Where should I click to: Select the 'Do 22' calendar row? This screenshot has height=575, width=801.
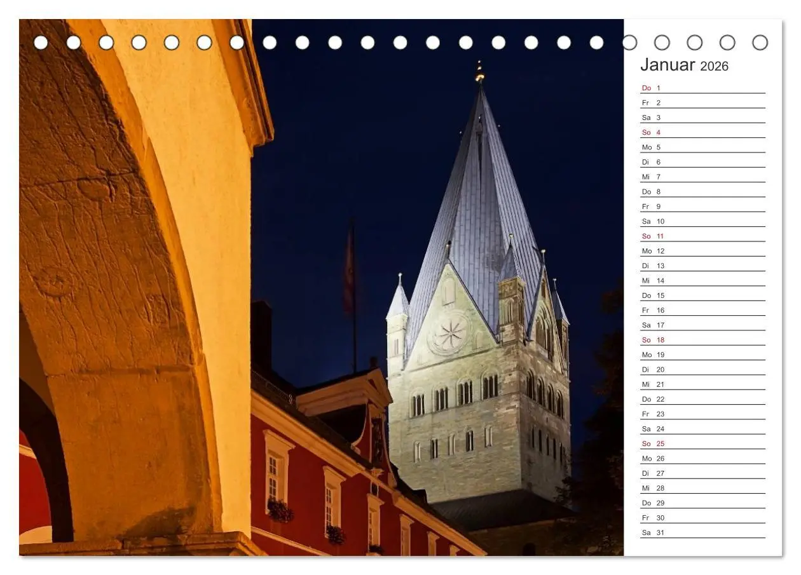click(702, 399)
